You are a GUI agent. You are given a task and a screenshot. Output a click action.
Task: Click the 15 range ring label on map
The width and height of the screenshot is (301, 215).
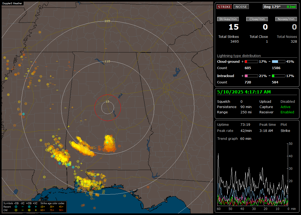coord(107,102)
